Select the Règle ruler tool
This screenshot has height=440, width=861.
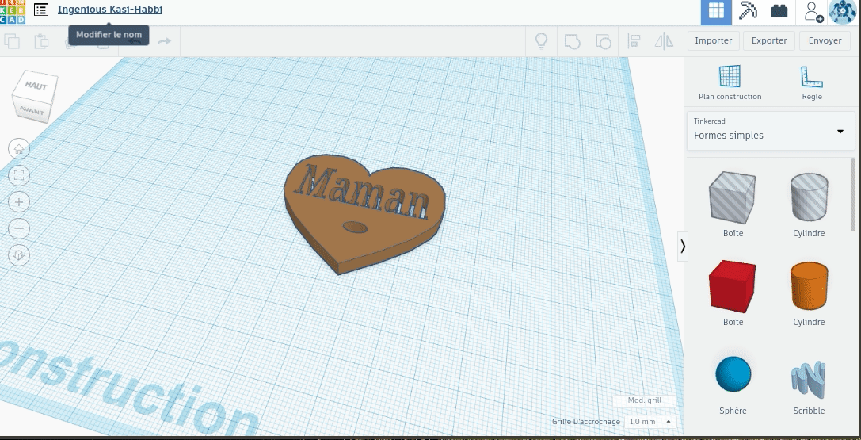pyautogui.click(x=811, y=82)
